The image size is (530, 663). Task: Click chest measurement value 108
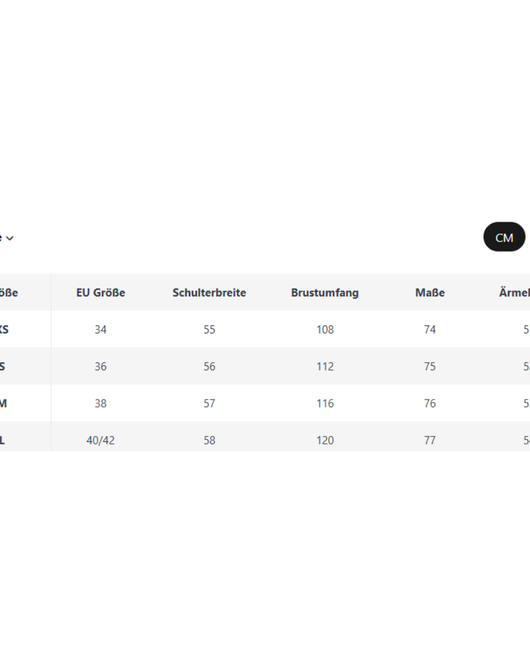click(325, 330)
